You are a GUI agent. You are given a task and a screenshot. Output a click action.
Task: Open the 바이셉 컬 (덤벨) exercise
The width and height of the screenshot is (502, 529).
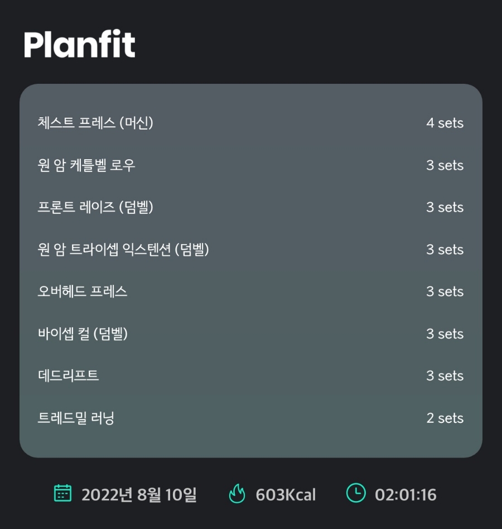(x=83, y=334)
